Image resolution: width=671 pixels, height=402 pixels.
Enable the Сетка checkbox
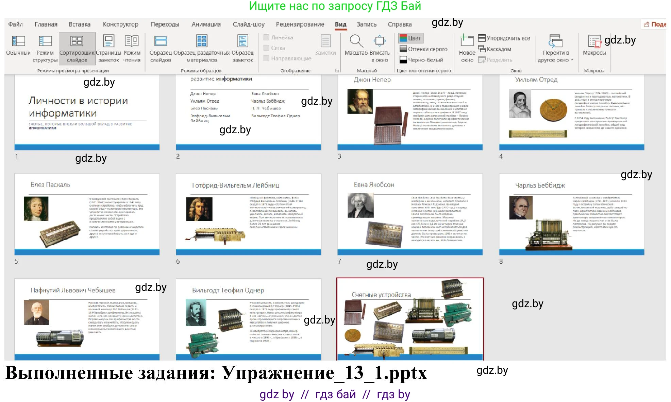pos(267,48)
